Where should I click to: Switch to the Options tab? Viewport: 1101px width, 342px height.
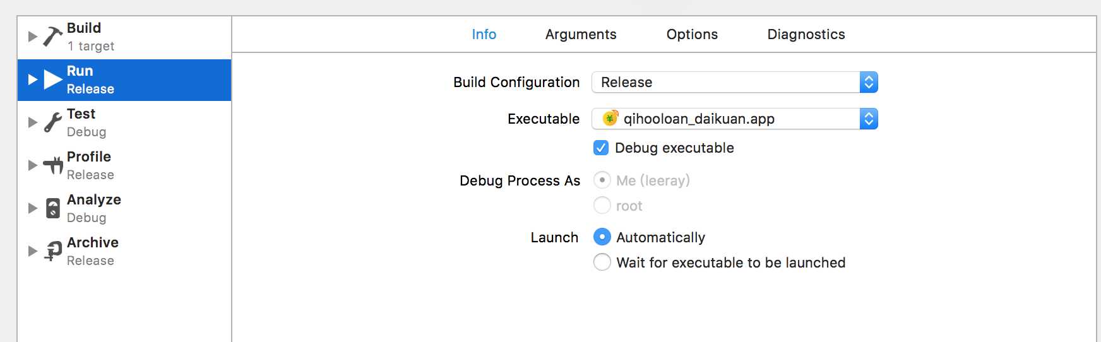coord(692,34)
